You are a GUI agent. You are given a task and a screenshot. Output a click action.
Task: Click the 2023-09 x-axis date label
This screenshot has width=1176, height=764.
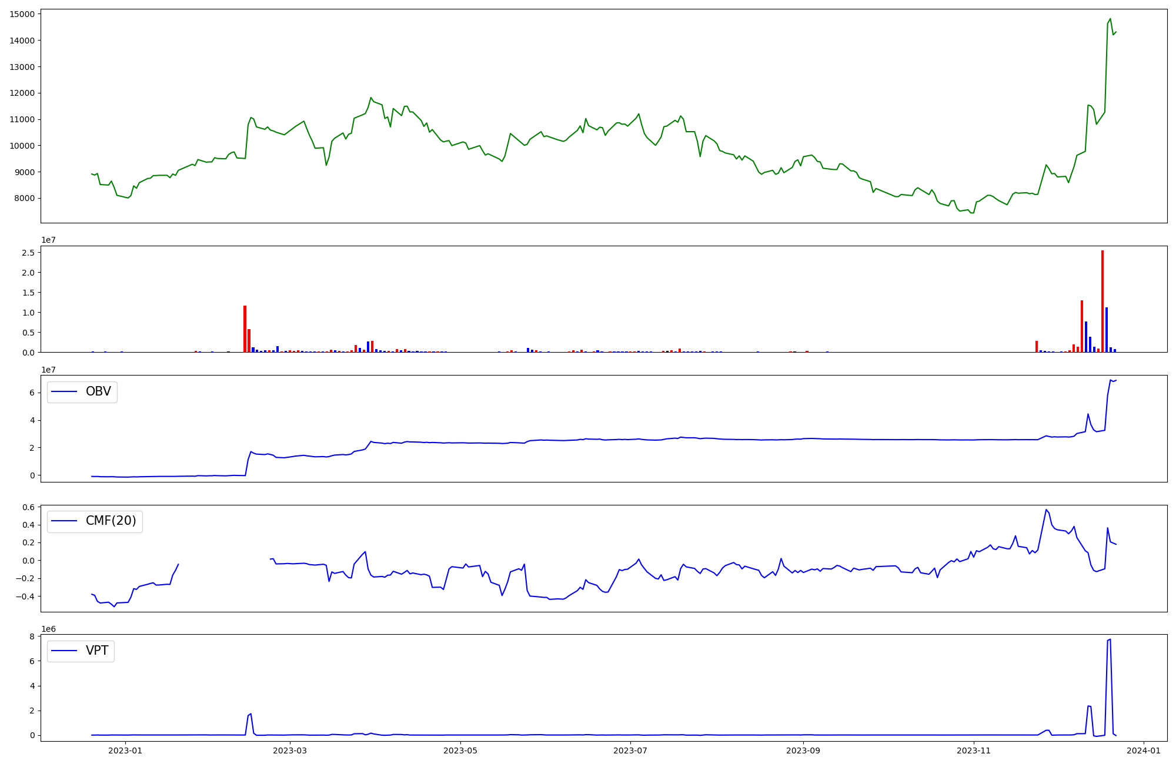[803, 750]
